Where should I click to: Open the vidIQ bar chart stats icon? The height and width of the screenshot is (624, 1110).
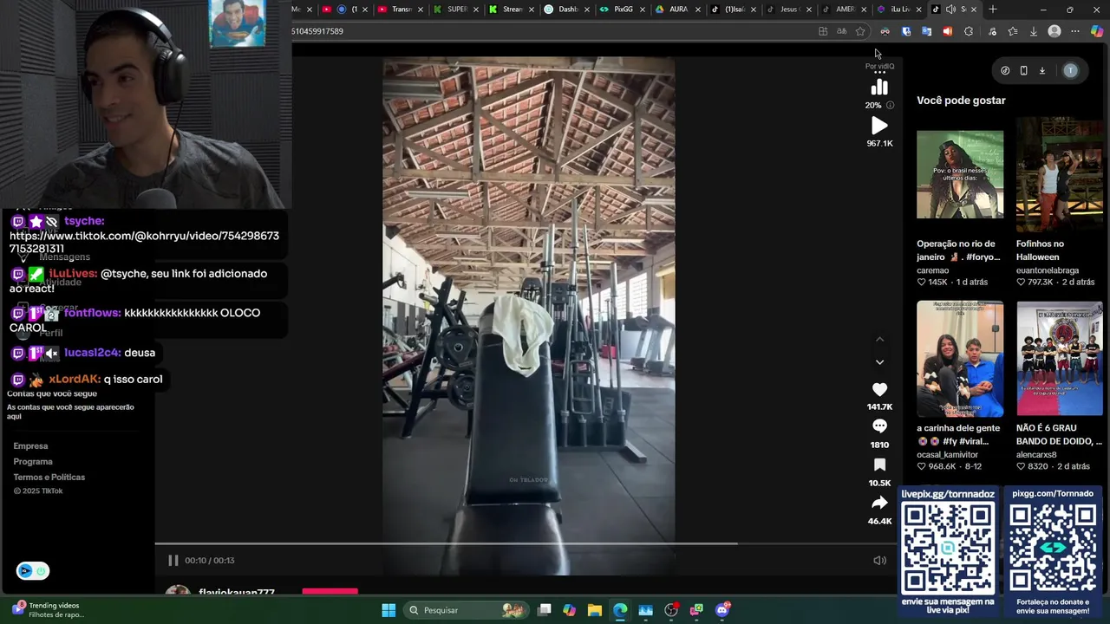(x=879, y=88)
